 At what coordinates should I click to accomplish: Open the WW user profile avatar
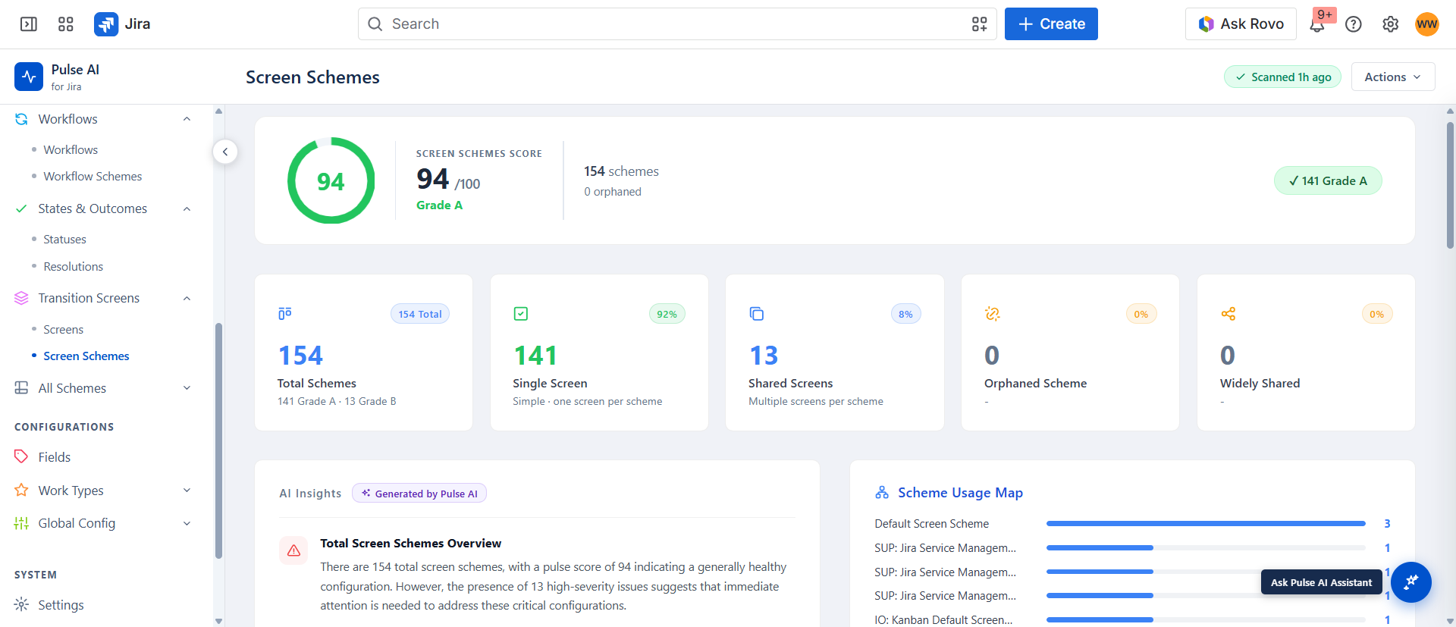coord(1427,24)
